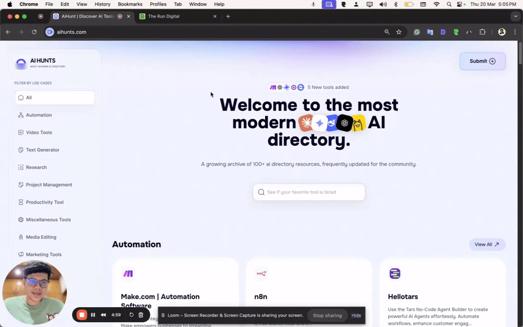Viewport: 523px width, 327px height.
Task: Open the History menu
Action: (x=102, y=4)
